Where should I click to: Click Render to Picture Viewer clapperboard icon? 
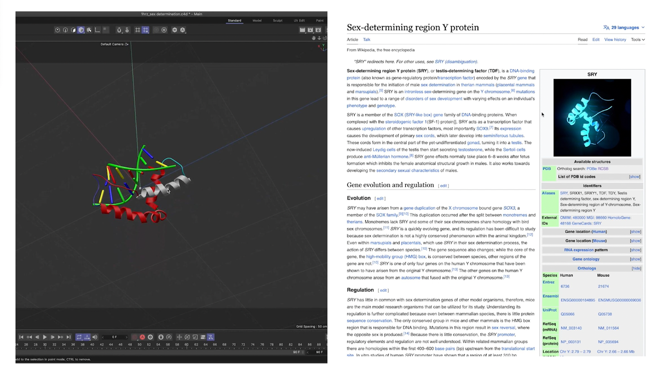[310, 30]
